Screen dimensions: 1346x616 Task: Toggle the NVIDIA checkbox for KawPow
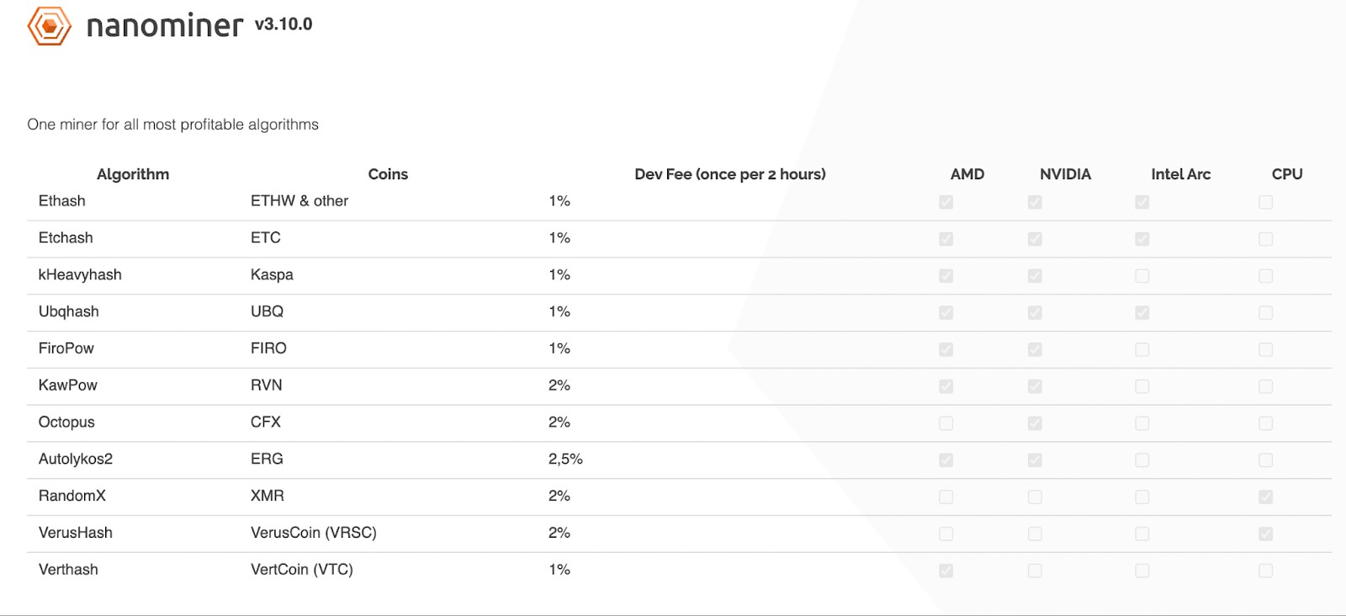click(x=1035, y=386)
